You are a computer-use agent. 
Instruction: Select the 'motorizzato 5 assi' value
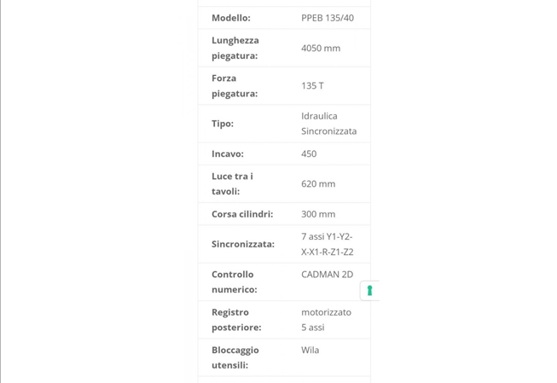326,320
